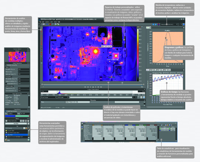Click the segmentation Min value field

pos(12,113)
